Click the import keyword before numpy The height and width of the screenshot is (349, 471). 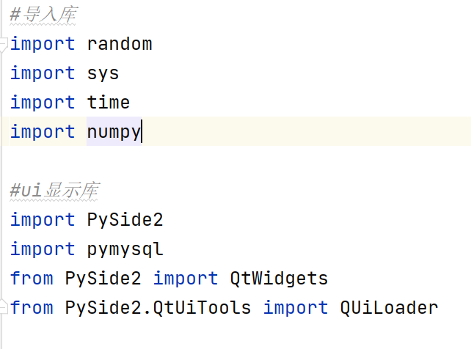click(43, 132)
